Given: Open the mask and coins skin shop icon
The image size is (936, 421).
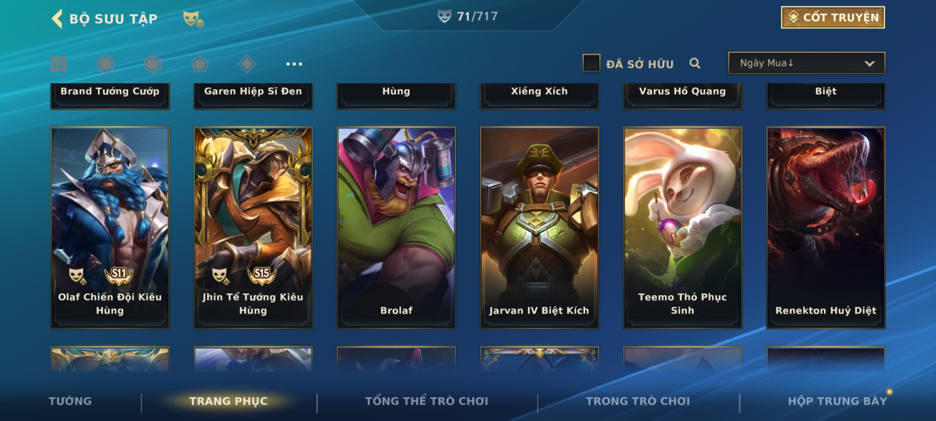Looking at the screenshot, I should [193, 19].
